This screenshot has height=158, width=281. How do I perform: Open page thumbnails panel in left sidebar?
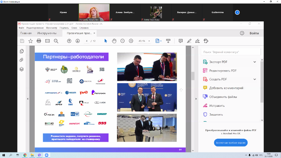22,51
